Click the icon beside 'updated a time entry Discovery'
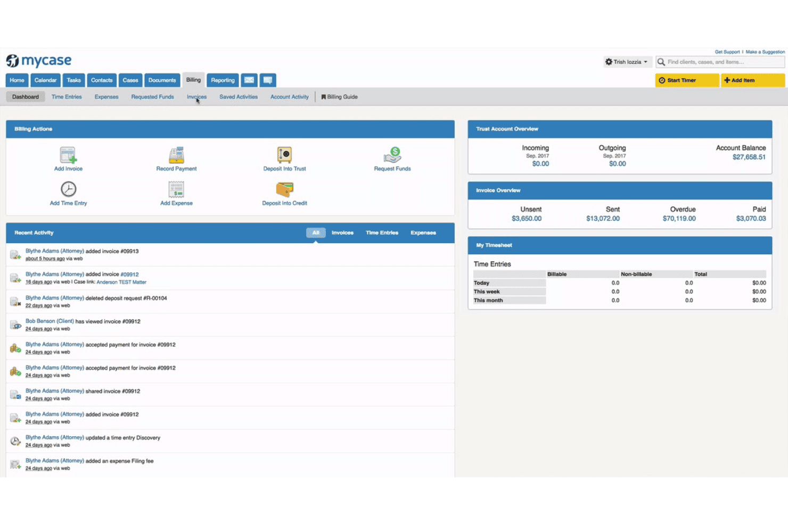The width and height of the screenshot is (788, 525). (15, 441)
